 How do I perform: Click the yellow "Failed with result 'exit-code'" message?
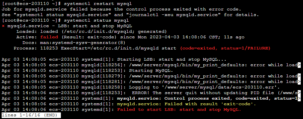186,104
